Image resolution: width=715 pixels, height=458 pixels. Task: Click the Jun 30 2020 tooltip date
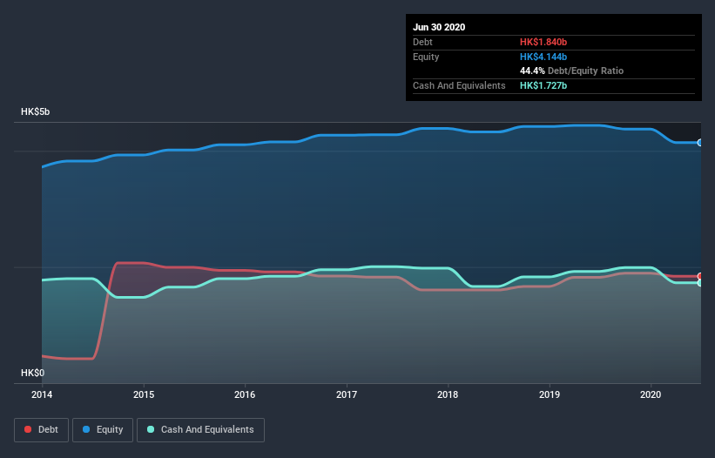tap(439, 27)
